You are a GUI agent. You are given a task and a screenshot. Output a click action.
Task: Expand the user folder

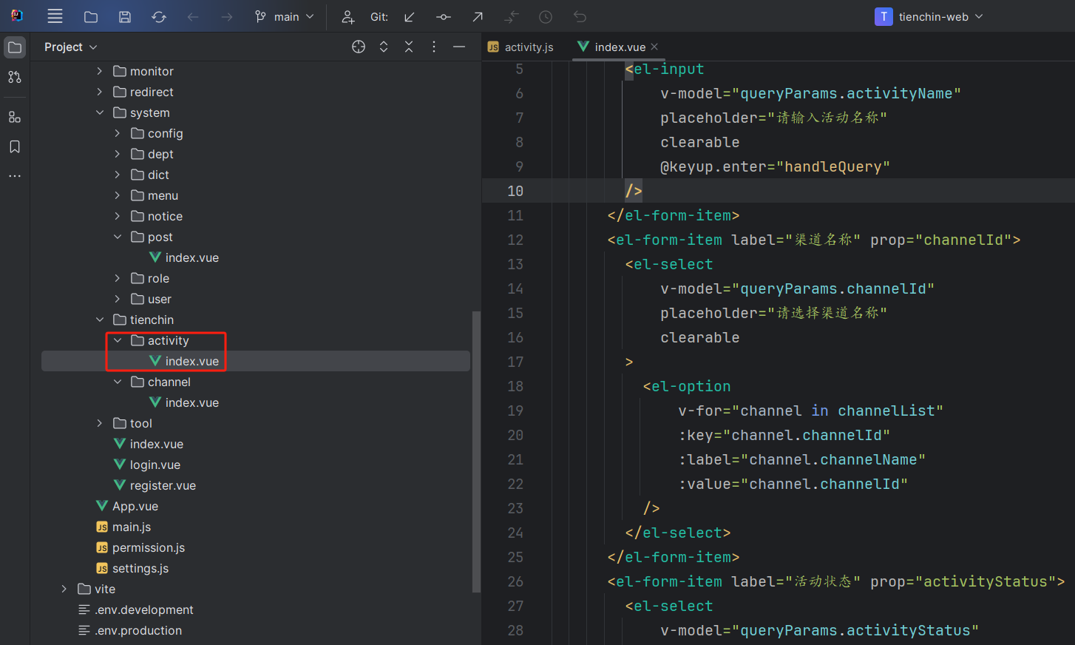tap(118, 299)
